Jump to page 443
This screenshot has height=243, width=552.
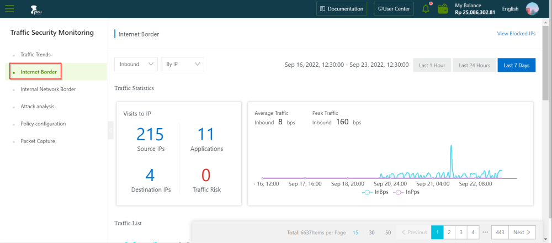pos(500,233)
